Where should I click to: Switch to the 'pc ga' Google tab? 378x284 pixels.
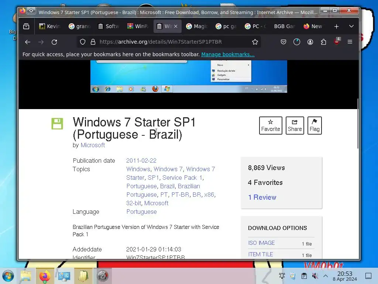[x=226, y=26]
